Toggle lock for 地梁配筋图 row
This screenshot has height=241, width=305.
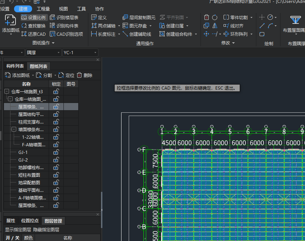(56, 182)
